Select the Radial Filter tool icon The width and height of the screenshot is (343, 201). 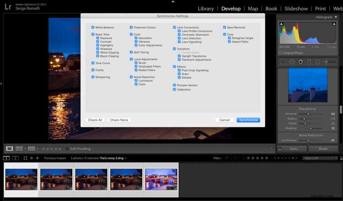coord(317,62)
